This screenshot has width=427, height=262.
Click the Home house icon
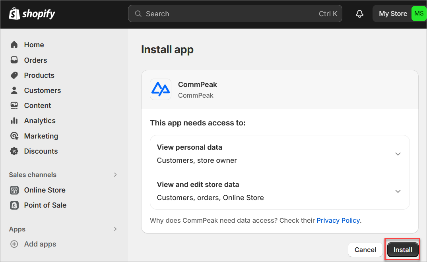pos(14,44)
